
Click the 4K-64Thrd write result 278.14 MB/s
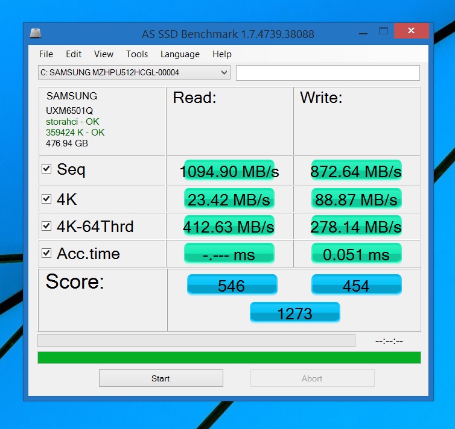tap(356, 227)
